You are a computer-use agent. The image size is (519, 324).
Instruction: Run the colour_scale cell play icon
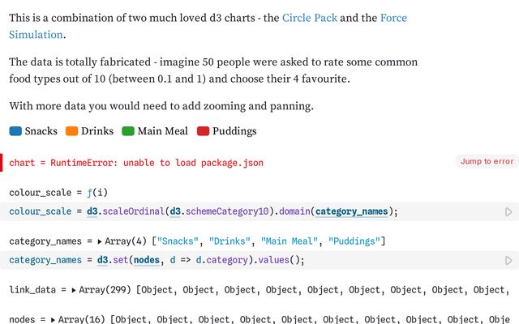pos(508,212)
